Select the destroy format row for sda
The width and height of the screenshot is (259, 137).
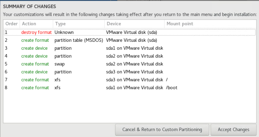click(x=127, y=32)
